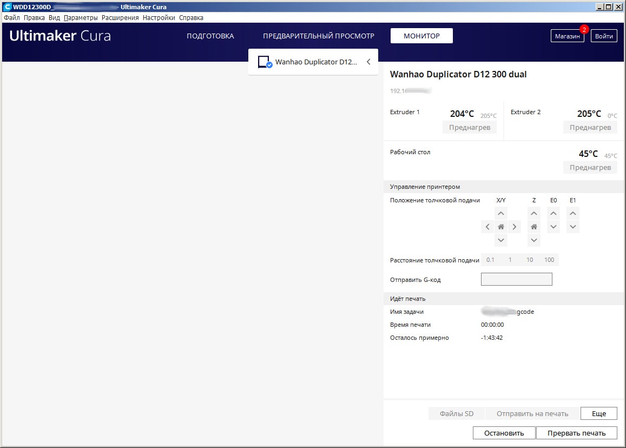The width and height of the screenshot is (626, 448).
Task: Jog X/Y axis right arrow
Action: [514, 227]
